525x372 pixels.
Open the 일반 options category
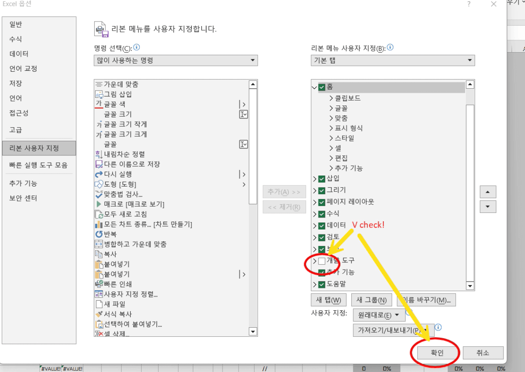pyautogui.click(x=39, y=24)
